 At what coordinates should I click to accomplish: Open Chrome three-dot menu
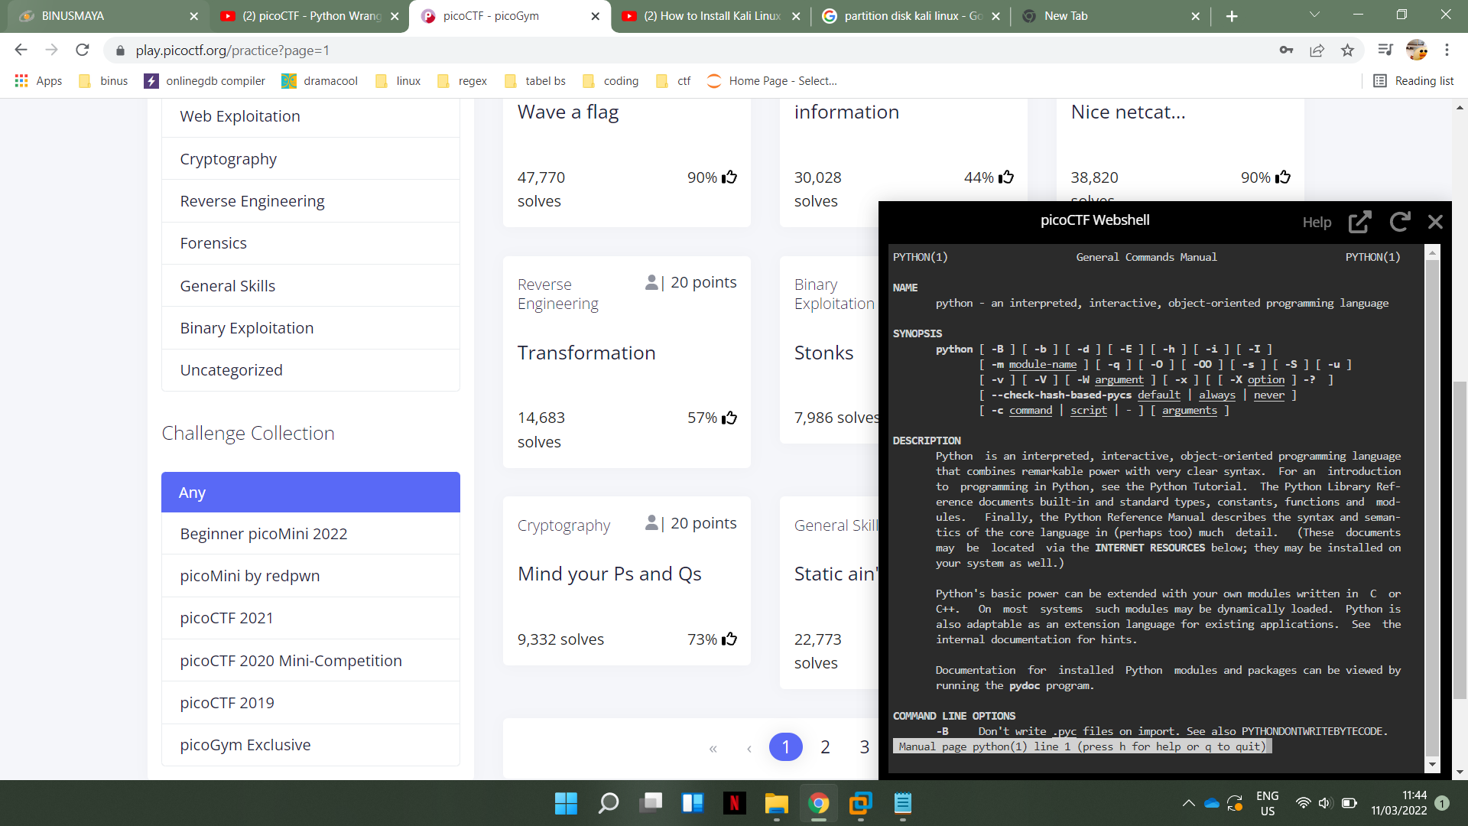(x=1447, y=50)
